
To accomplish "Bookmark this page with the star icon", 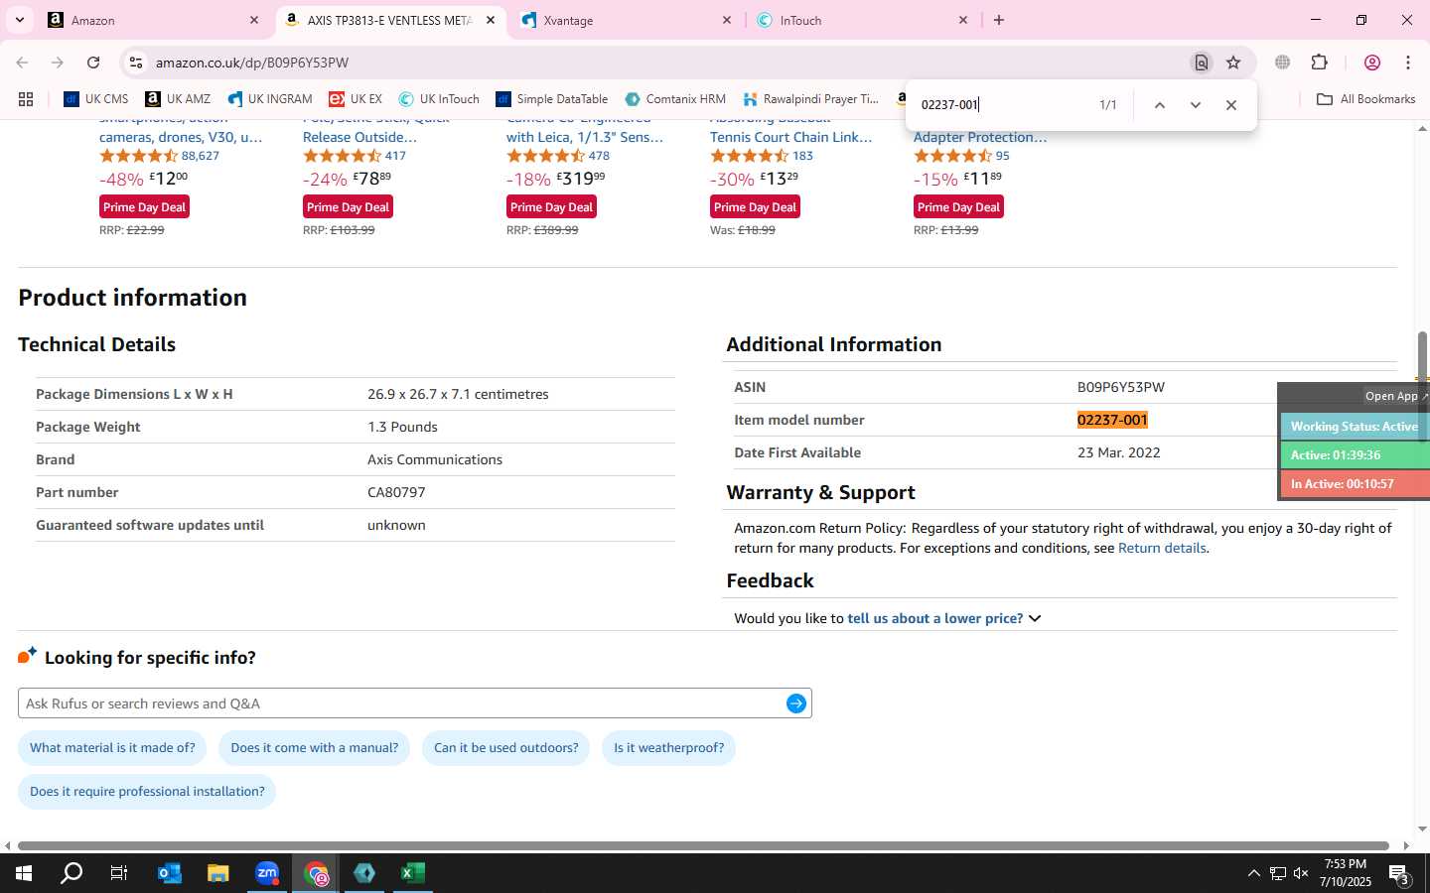I will pos(1233,63).
